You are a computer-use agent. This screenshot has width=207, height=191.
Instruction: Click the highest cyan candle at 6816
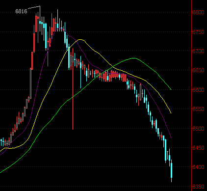tap(40, 19)
